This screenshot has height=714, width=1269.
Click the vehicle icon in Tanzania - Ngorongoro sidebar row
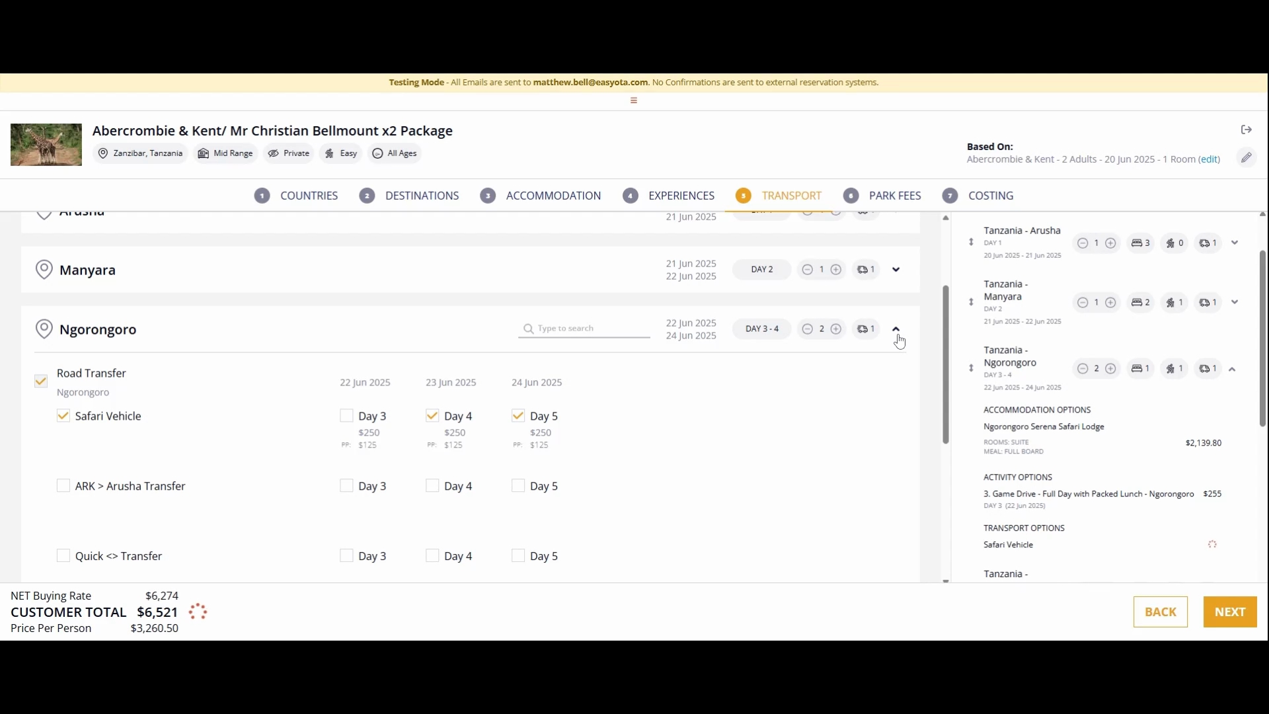pos(1204,369)
